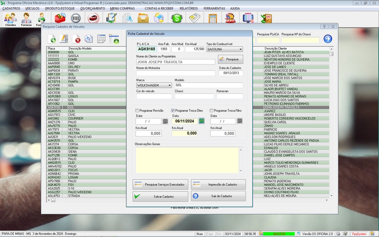Screen dimensions: 379x237
Task: Open the RELATÓRIOS menu
Action: pos(189,8)
